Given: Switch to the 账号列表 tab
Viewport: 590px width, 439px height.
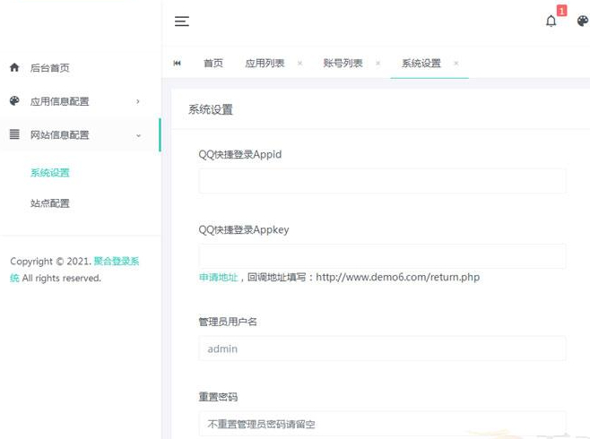Looking at the screenshot, I should coord(343,63).
